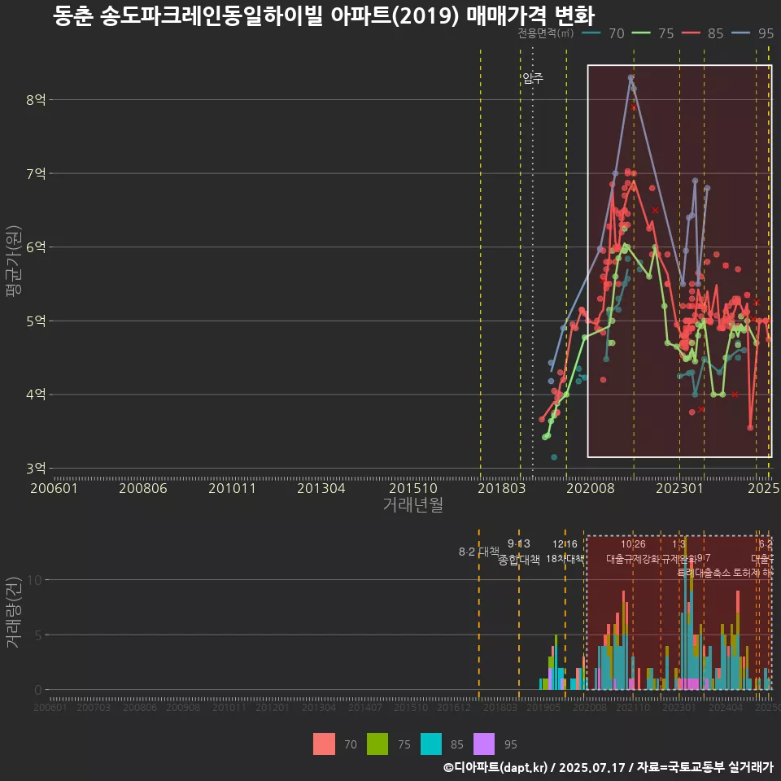Click the blue-gray 95 line legend marker
This screenshot has height=781, width=781.
click(740, 33)
